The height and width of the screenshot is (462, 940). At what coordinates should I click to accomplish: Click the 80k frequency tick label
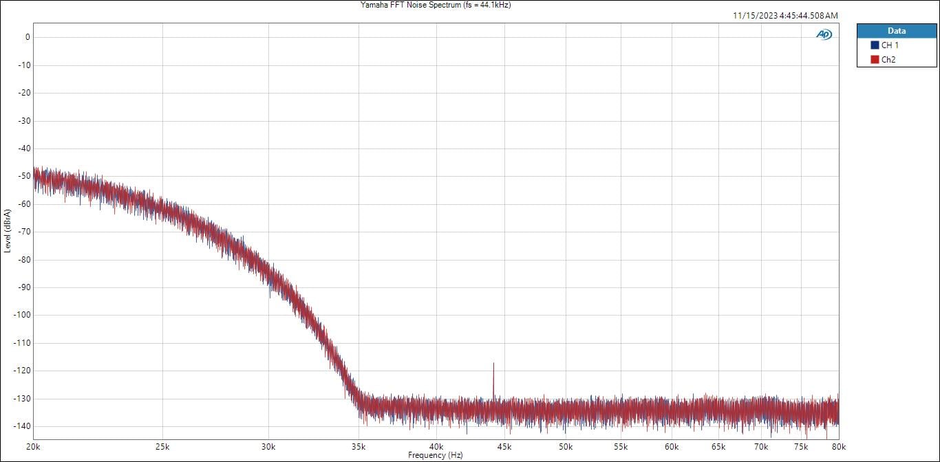pyautogui.click(x=838, y=446)
